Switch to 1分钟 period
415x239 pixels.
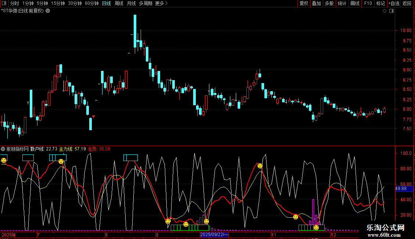pos(28,3)
